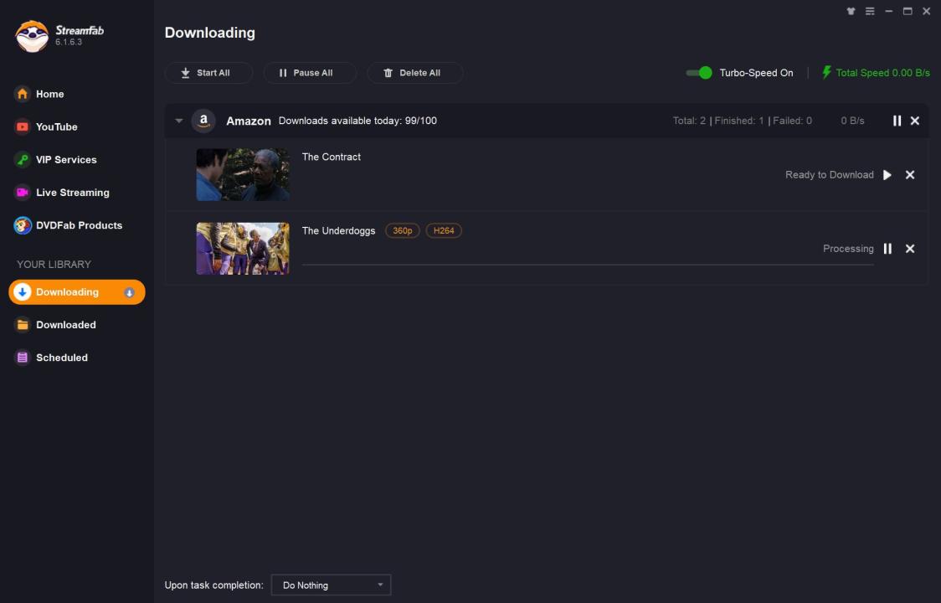Start downloading The Contract
941x603 pixels.
pos(887,175)
